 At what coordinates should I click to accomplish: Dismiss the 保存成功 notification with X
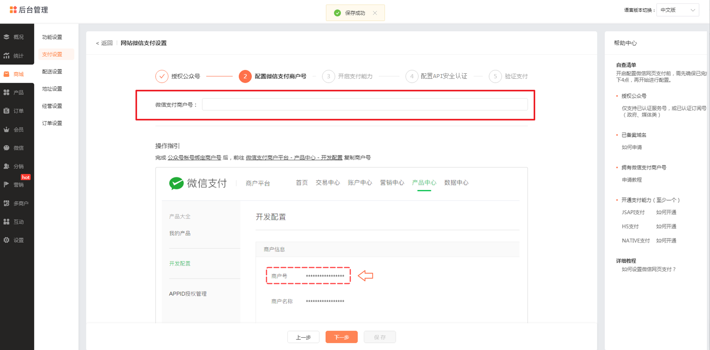coord(375,13)
